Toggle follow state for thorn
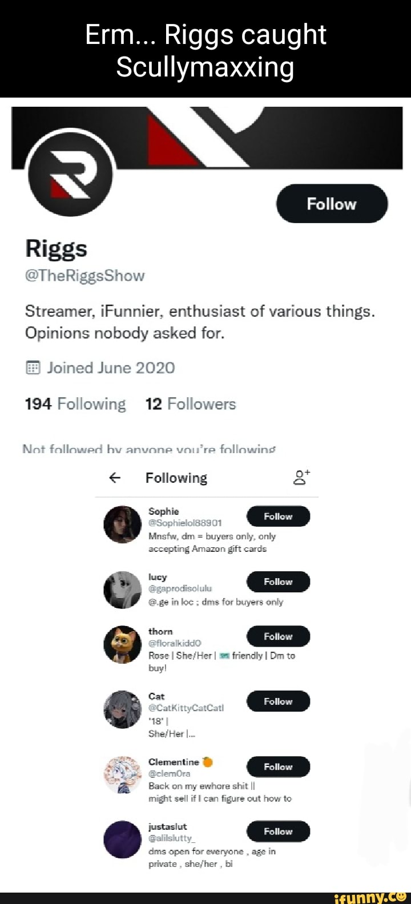 pos(278,636)
